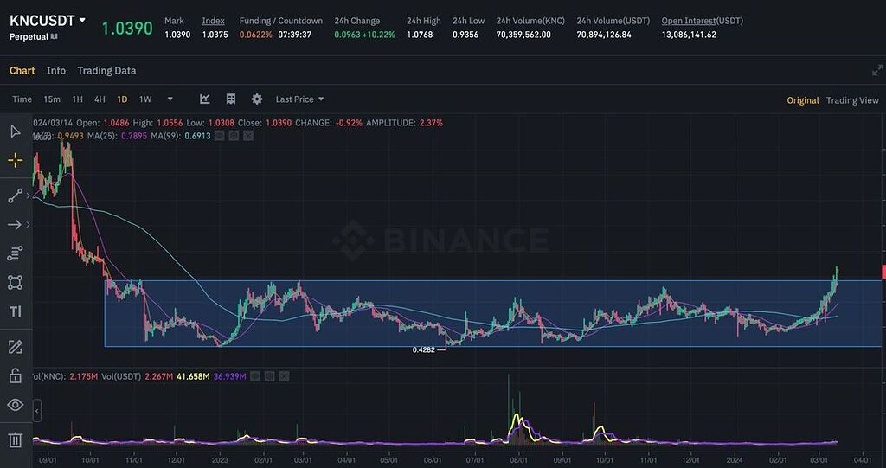The image size is (886, 468).
Task: Click the Perpetual contract info icon
Action: tap(55, 36)
